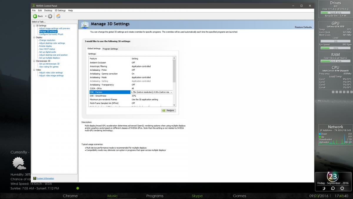
Task: Collapse the 3D Settings tree node
Action: (x=34, y=26)
